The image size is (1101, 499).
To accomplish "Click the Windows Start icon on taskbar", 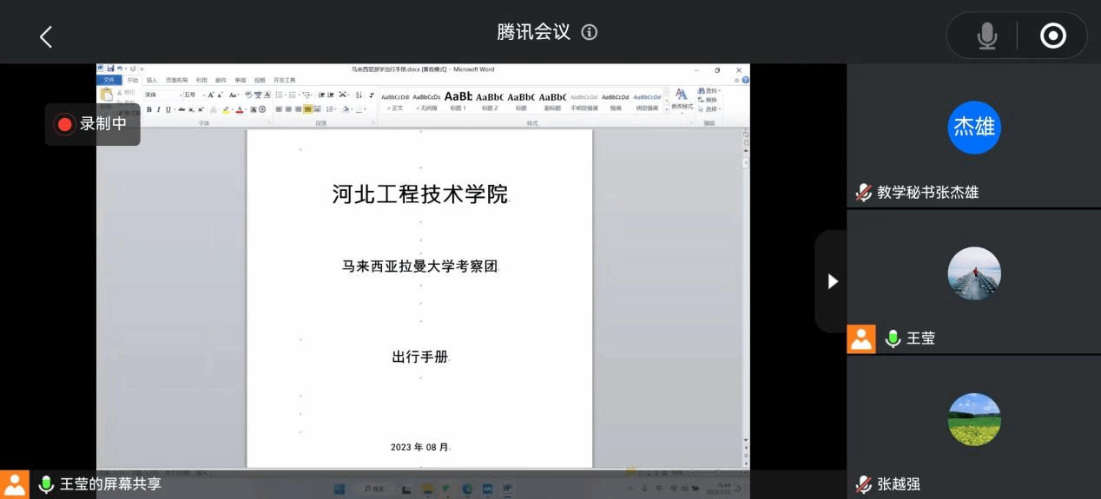I will pyautogui.click(x=340, y=489).
